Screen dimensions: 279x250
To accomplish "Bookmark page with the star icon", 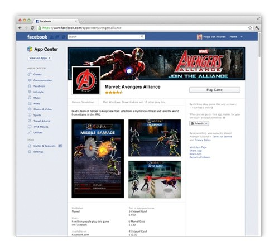I will pyautogui.click(x=250, y=28).
